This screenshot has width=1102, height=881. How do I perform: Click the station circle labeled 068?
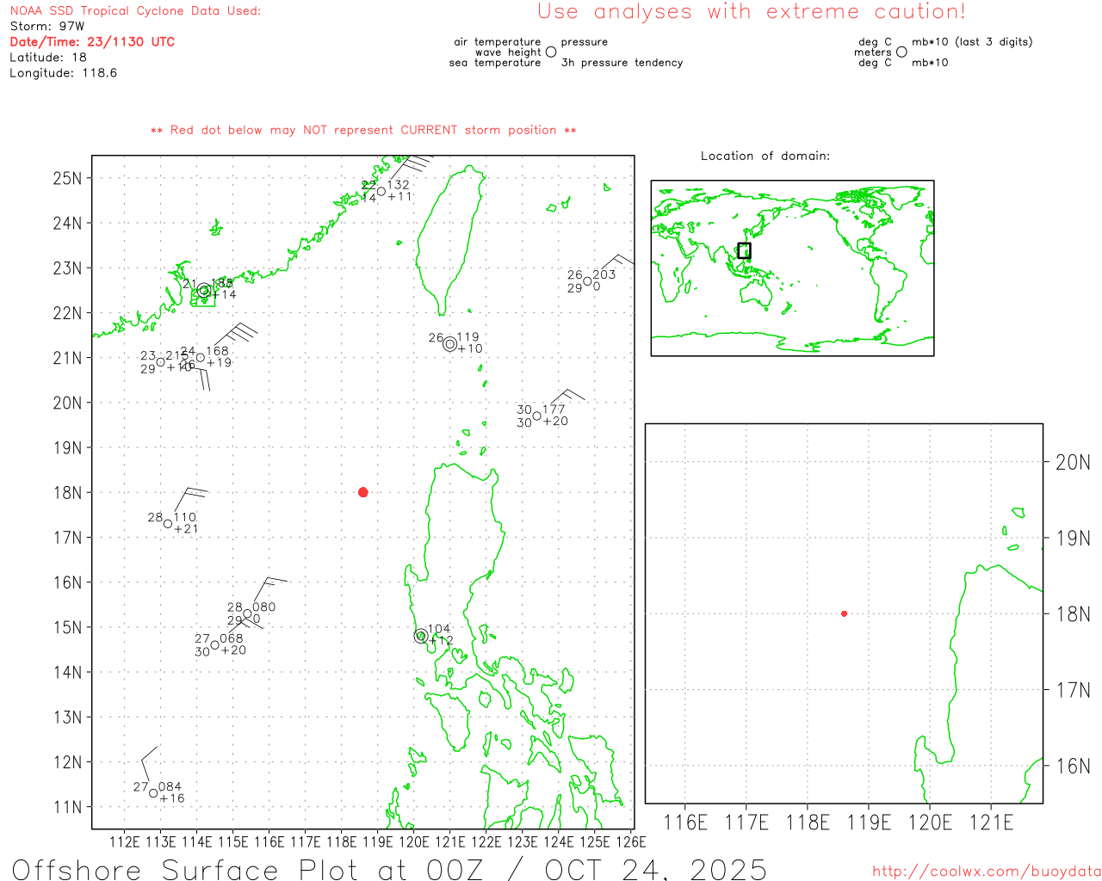click(x=214, y=645)
